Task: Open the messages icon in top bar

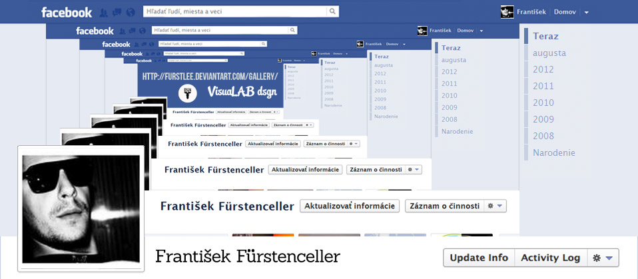Action: pyautogui.click(x=117, y=12)
